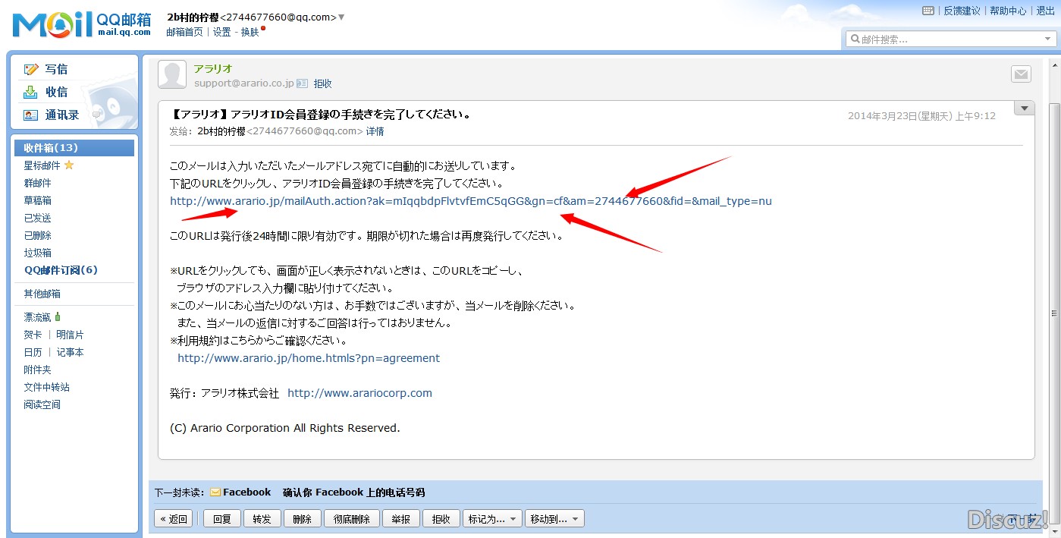Click the 删除 button
Viewport: 1061px width, 538px height.
(x=302, y=519)
